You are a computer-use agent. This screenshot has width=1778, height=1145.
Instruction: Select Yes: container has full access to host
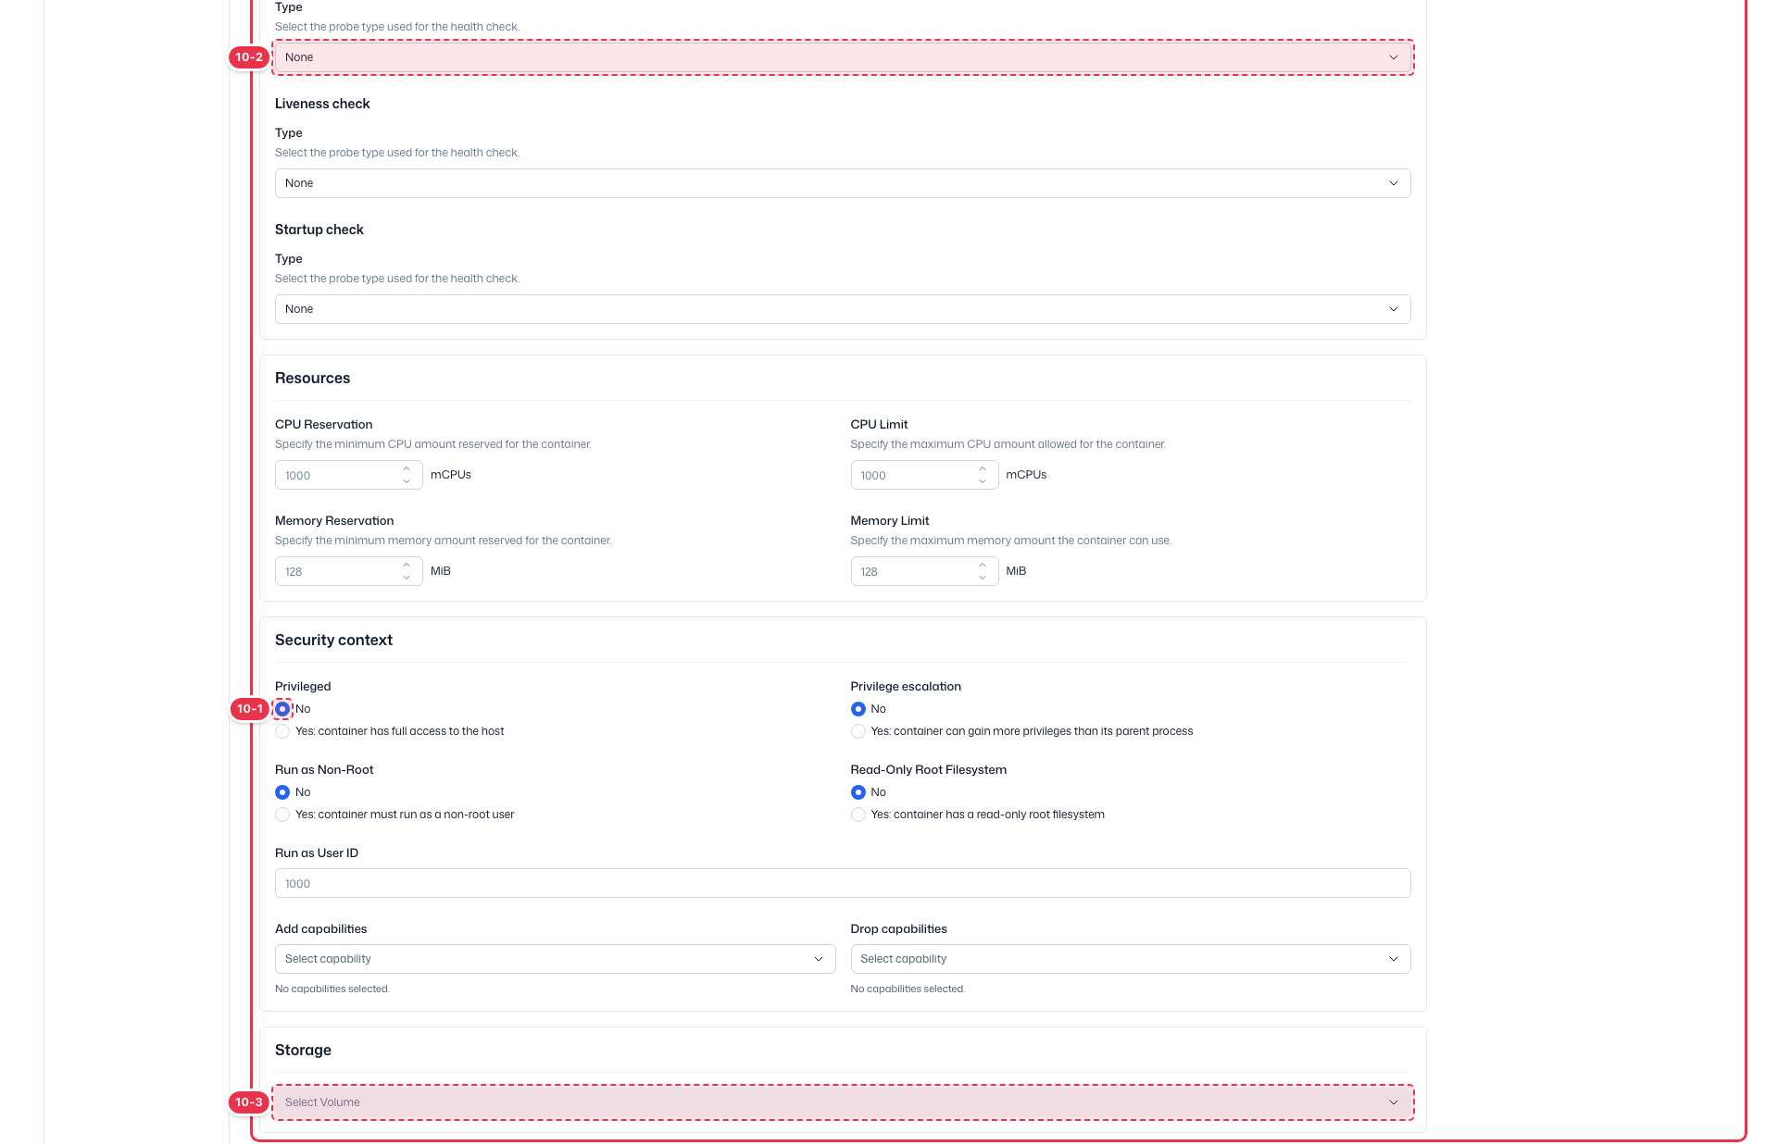282,731
